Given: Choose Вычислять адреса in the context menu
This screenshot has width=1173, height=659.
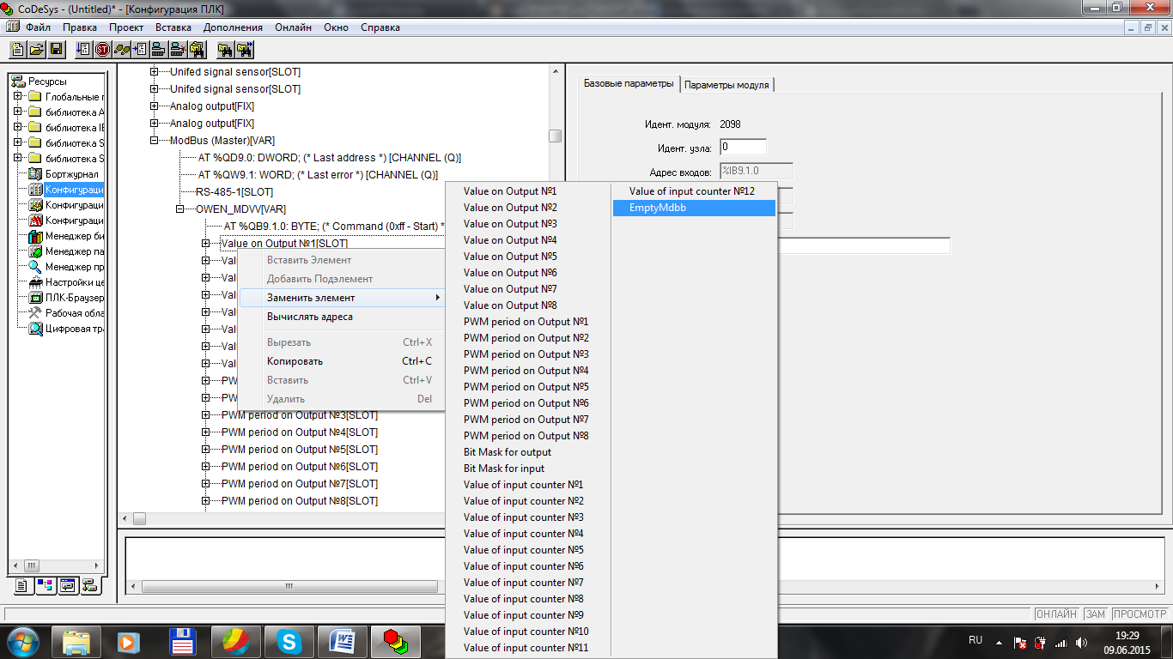Looking at the screenshot, I should coord(342,317).
